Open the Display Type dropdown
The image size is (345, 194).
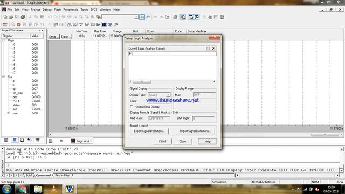(168, 95)
